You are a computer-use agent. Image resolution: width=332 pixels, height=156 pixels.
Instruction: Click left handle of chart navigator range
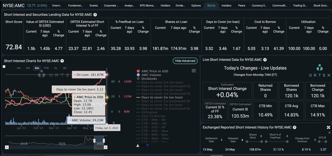click(94, 141)
